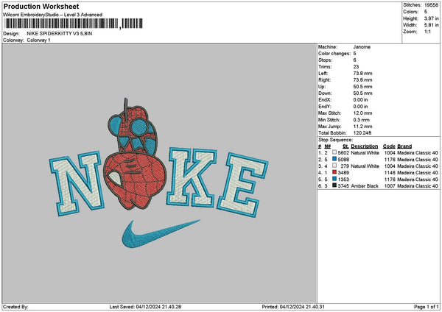Click the blue swatch beside stitch count 5088
The width and height of the screenshot is (442, 312).
pyautogui.click(x=334, y=159)
